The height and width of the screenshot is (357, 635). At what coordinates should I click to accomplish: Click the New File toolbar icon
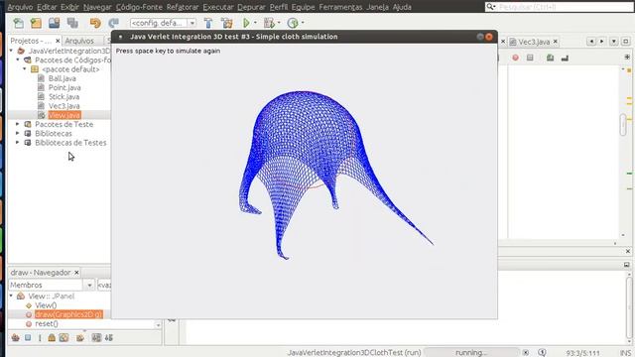18,23
